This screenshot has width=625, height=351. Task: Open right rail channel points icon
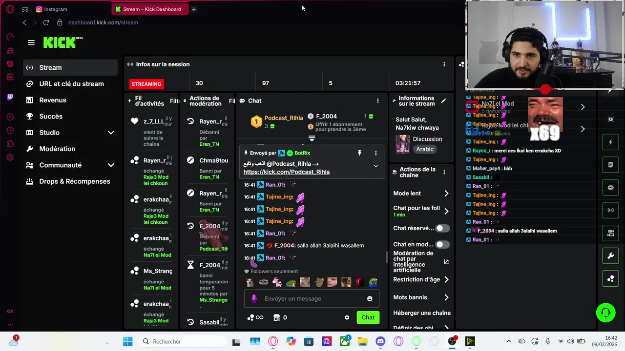tap(610, 279)
